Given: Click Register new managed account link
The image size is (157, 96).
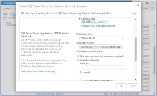Looking at the screenshot, I should tap(98, 26).
